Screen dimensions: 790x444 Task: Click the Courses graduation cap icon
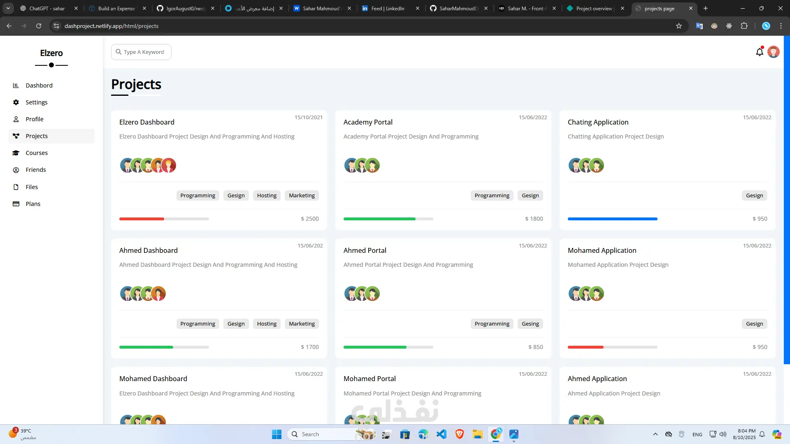pyautogui.click(x=16, y=153)
